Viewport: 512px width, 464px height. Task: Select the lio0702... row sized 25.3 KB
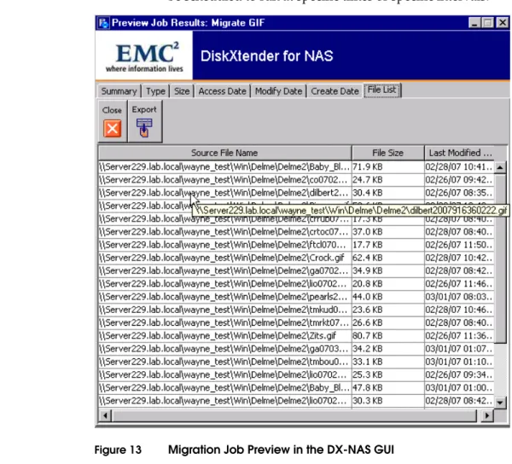point(296,374)
